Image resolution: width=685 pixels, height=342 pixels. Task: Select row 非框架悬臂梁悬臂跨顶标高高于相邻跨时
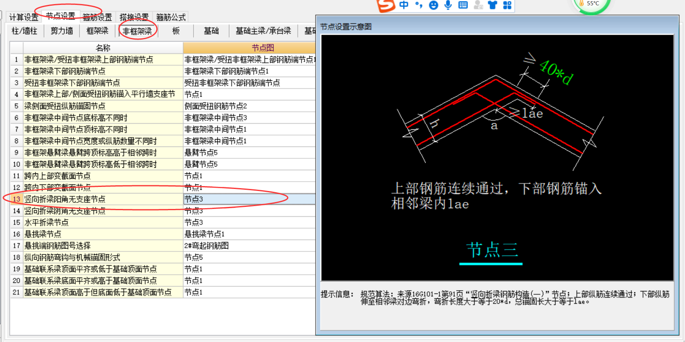tap(103, 153)
